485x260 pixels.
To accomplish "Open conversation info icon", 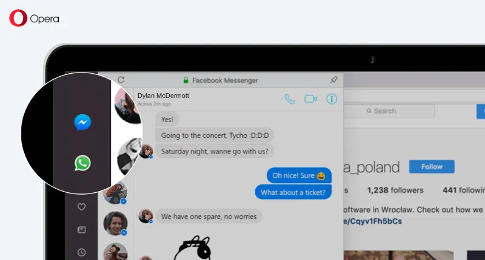I will coord(332,99).
